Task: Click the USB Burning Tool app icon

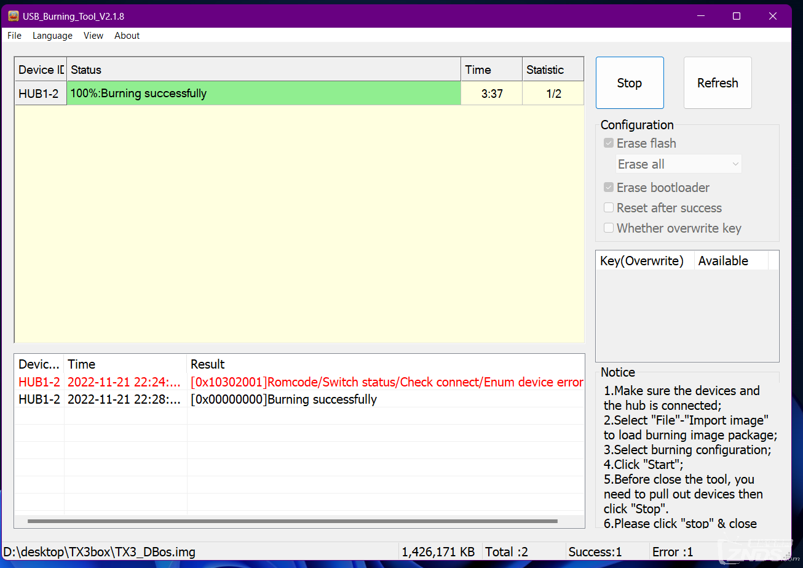Action: [x=13, y=16]
